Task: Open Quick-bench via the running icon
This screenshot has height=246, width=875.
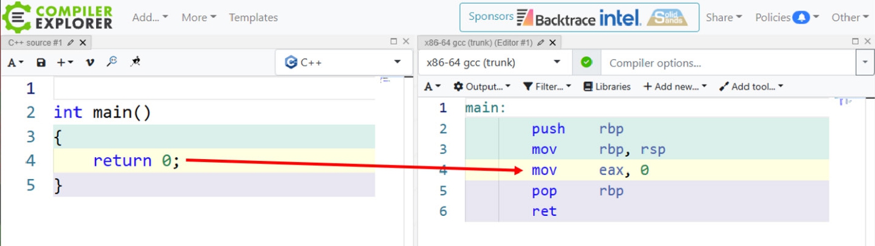Action: [135, 61]
